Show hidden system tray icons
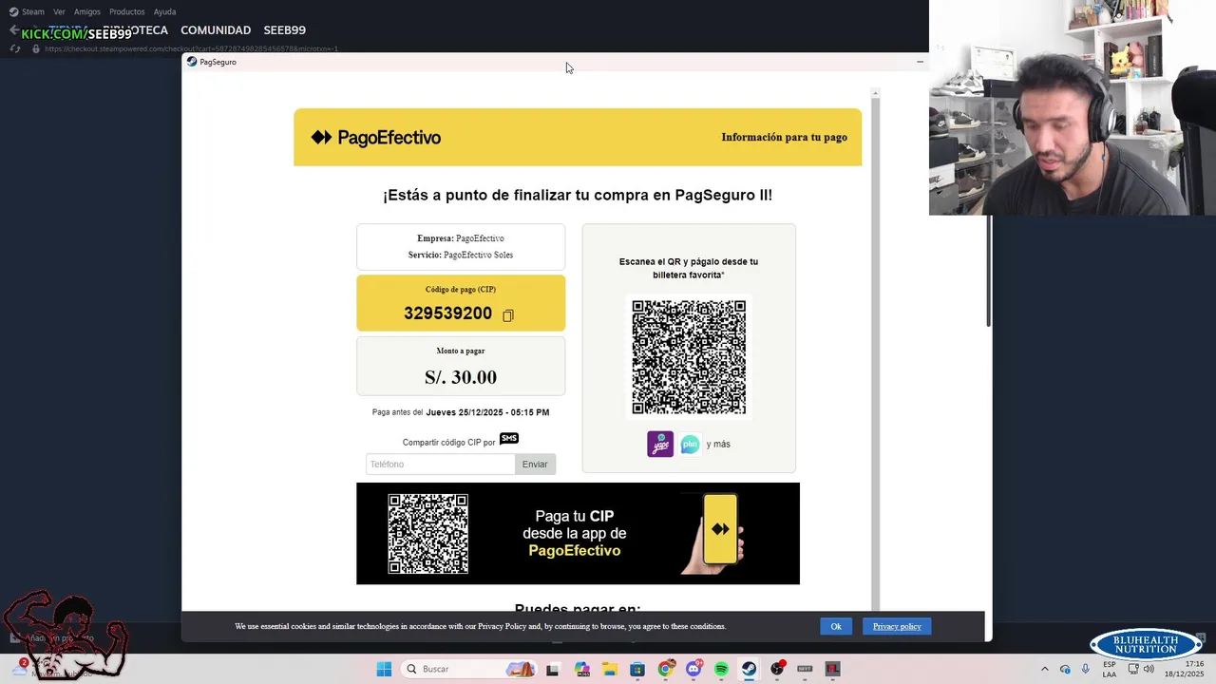1216x684 pixels. tap(1045, 669)
